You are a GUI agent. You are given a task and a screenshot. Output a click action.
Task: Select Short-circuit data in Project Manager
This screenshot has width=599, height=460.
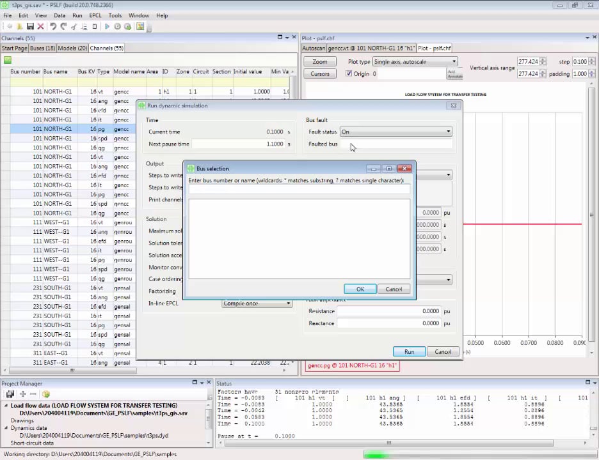[x=32, y=443]
